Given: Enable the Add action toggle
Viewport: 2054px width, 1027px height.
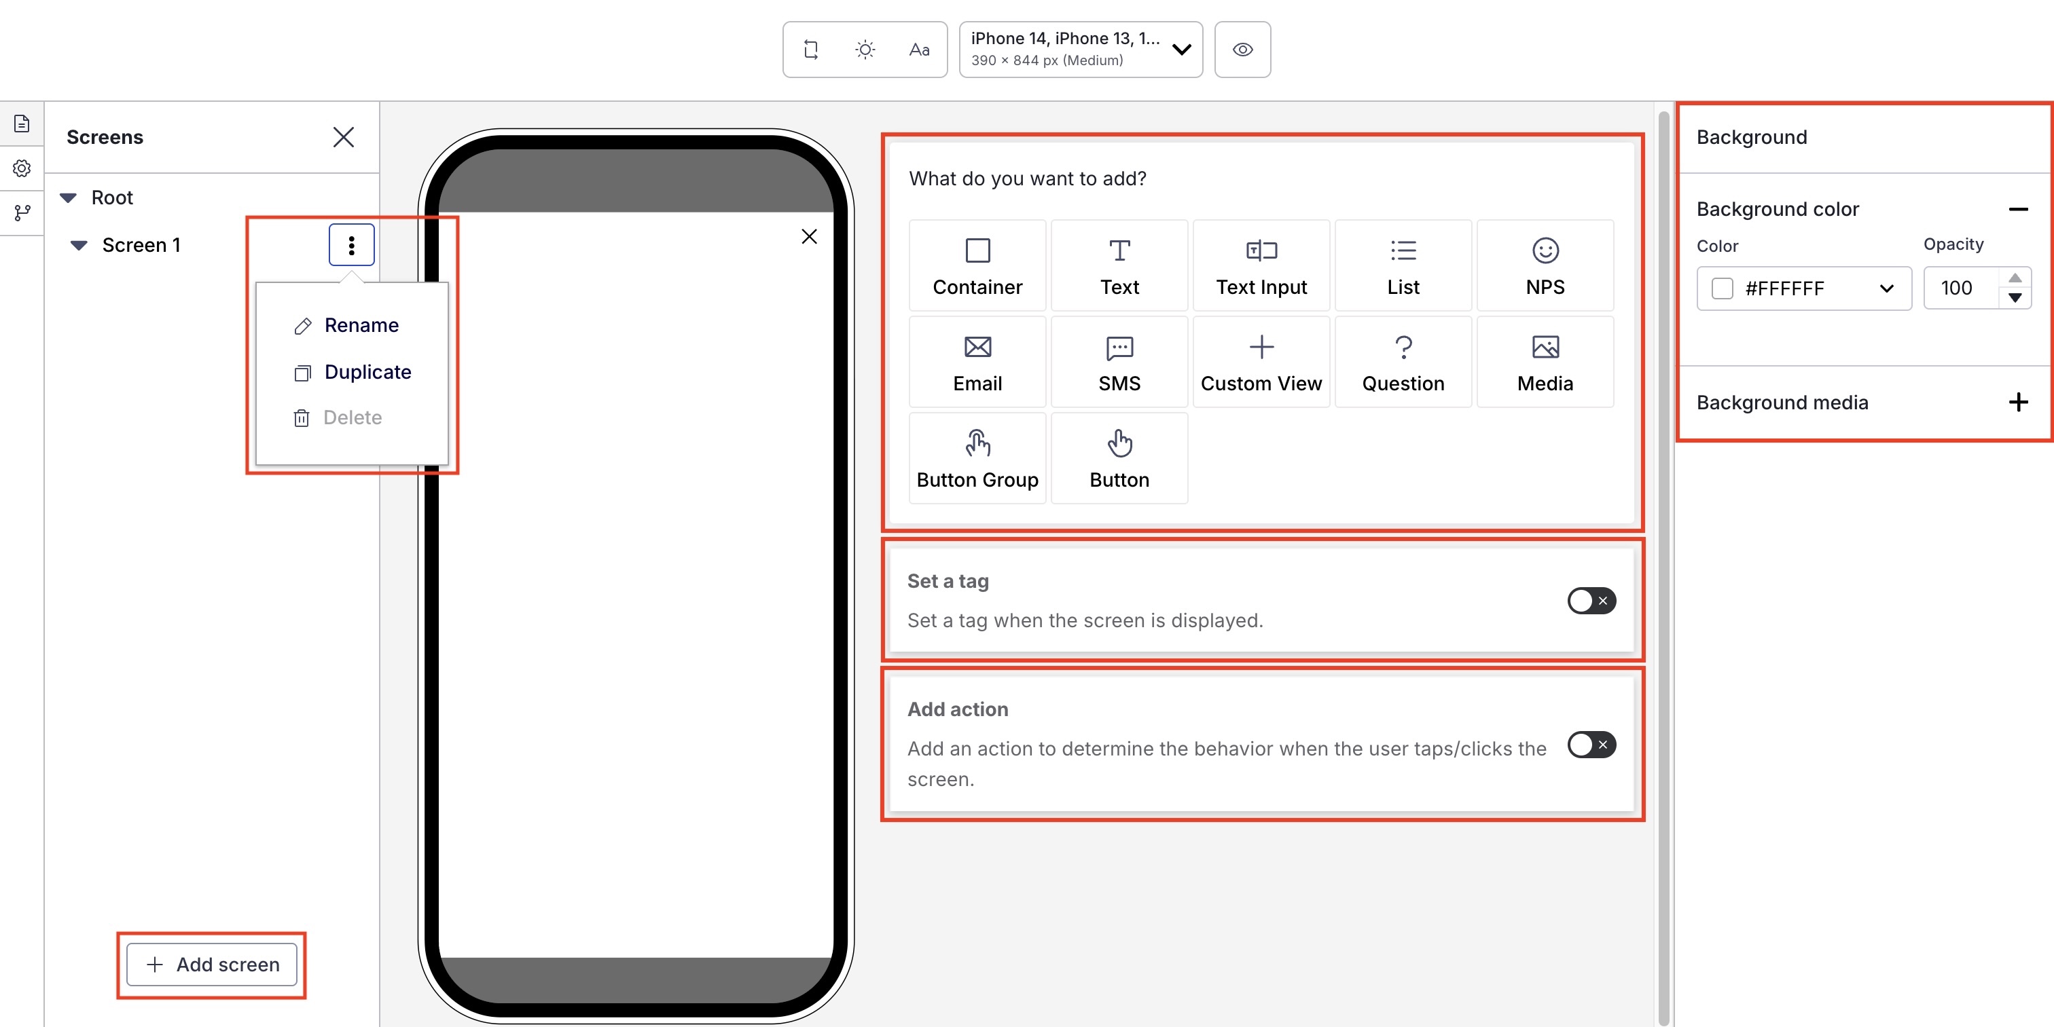Looking at the screenshot, I should (1591, 744).
